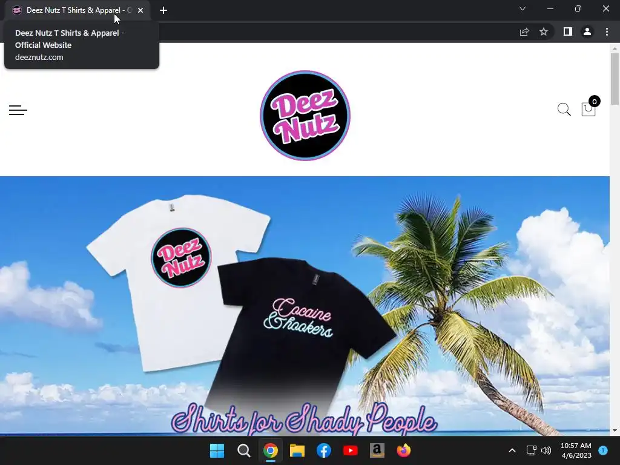Click the cart count badge showing 0
The image size is (620, 465).
pos(595,102)
